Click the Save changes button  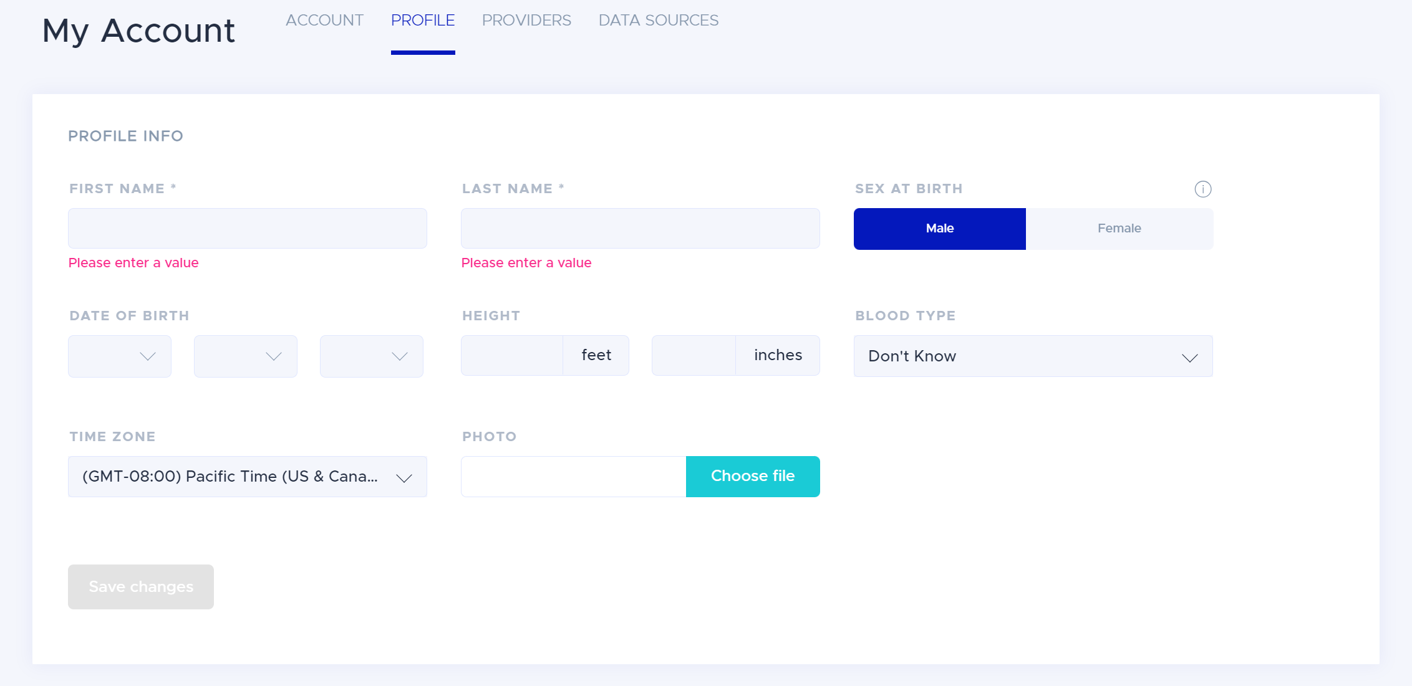[x=141, y=587]
